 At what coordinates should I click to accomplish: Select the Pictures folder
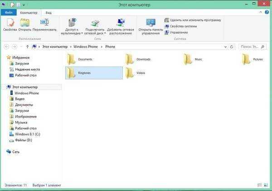(x=253, y=59)
